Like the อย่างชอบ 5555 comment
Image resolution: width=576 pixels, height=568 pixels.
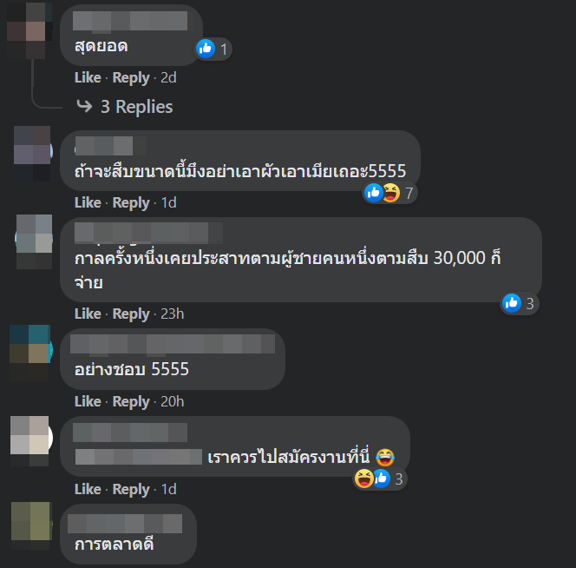tap(88, 401)
